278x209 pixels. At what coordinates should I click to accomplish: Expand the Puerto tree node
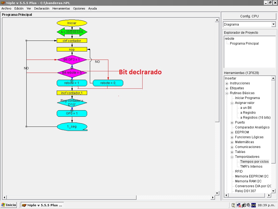pos(232,123)
